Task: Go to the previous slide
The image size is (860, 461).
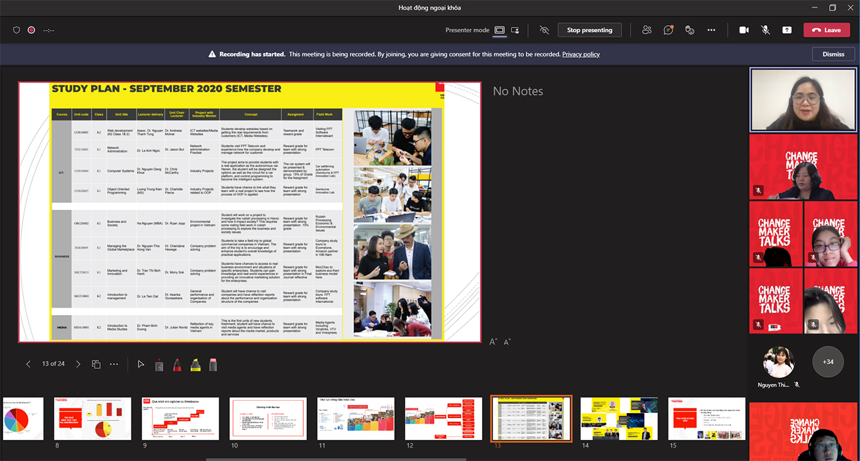Action: coord(28,364)
